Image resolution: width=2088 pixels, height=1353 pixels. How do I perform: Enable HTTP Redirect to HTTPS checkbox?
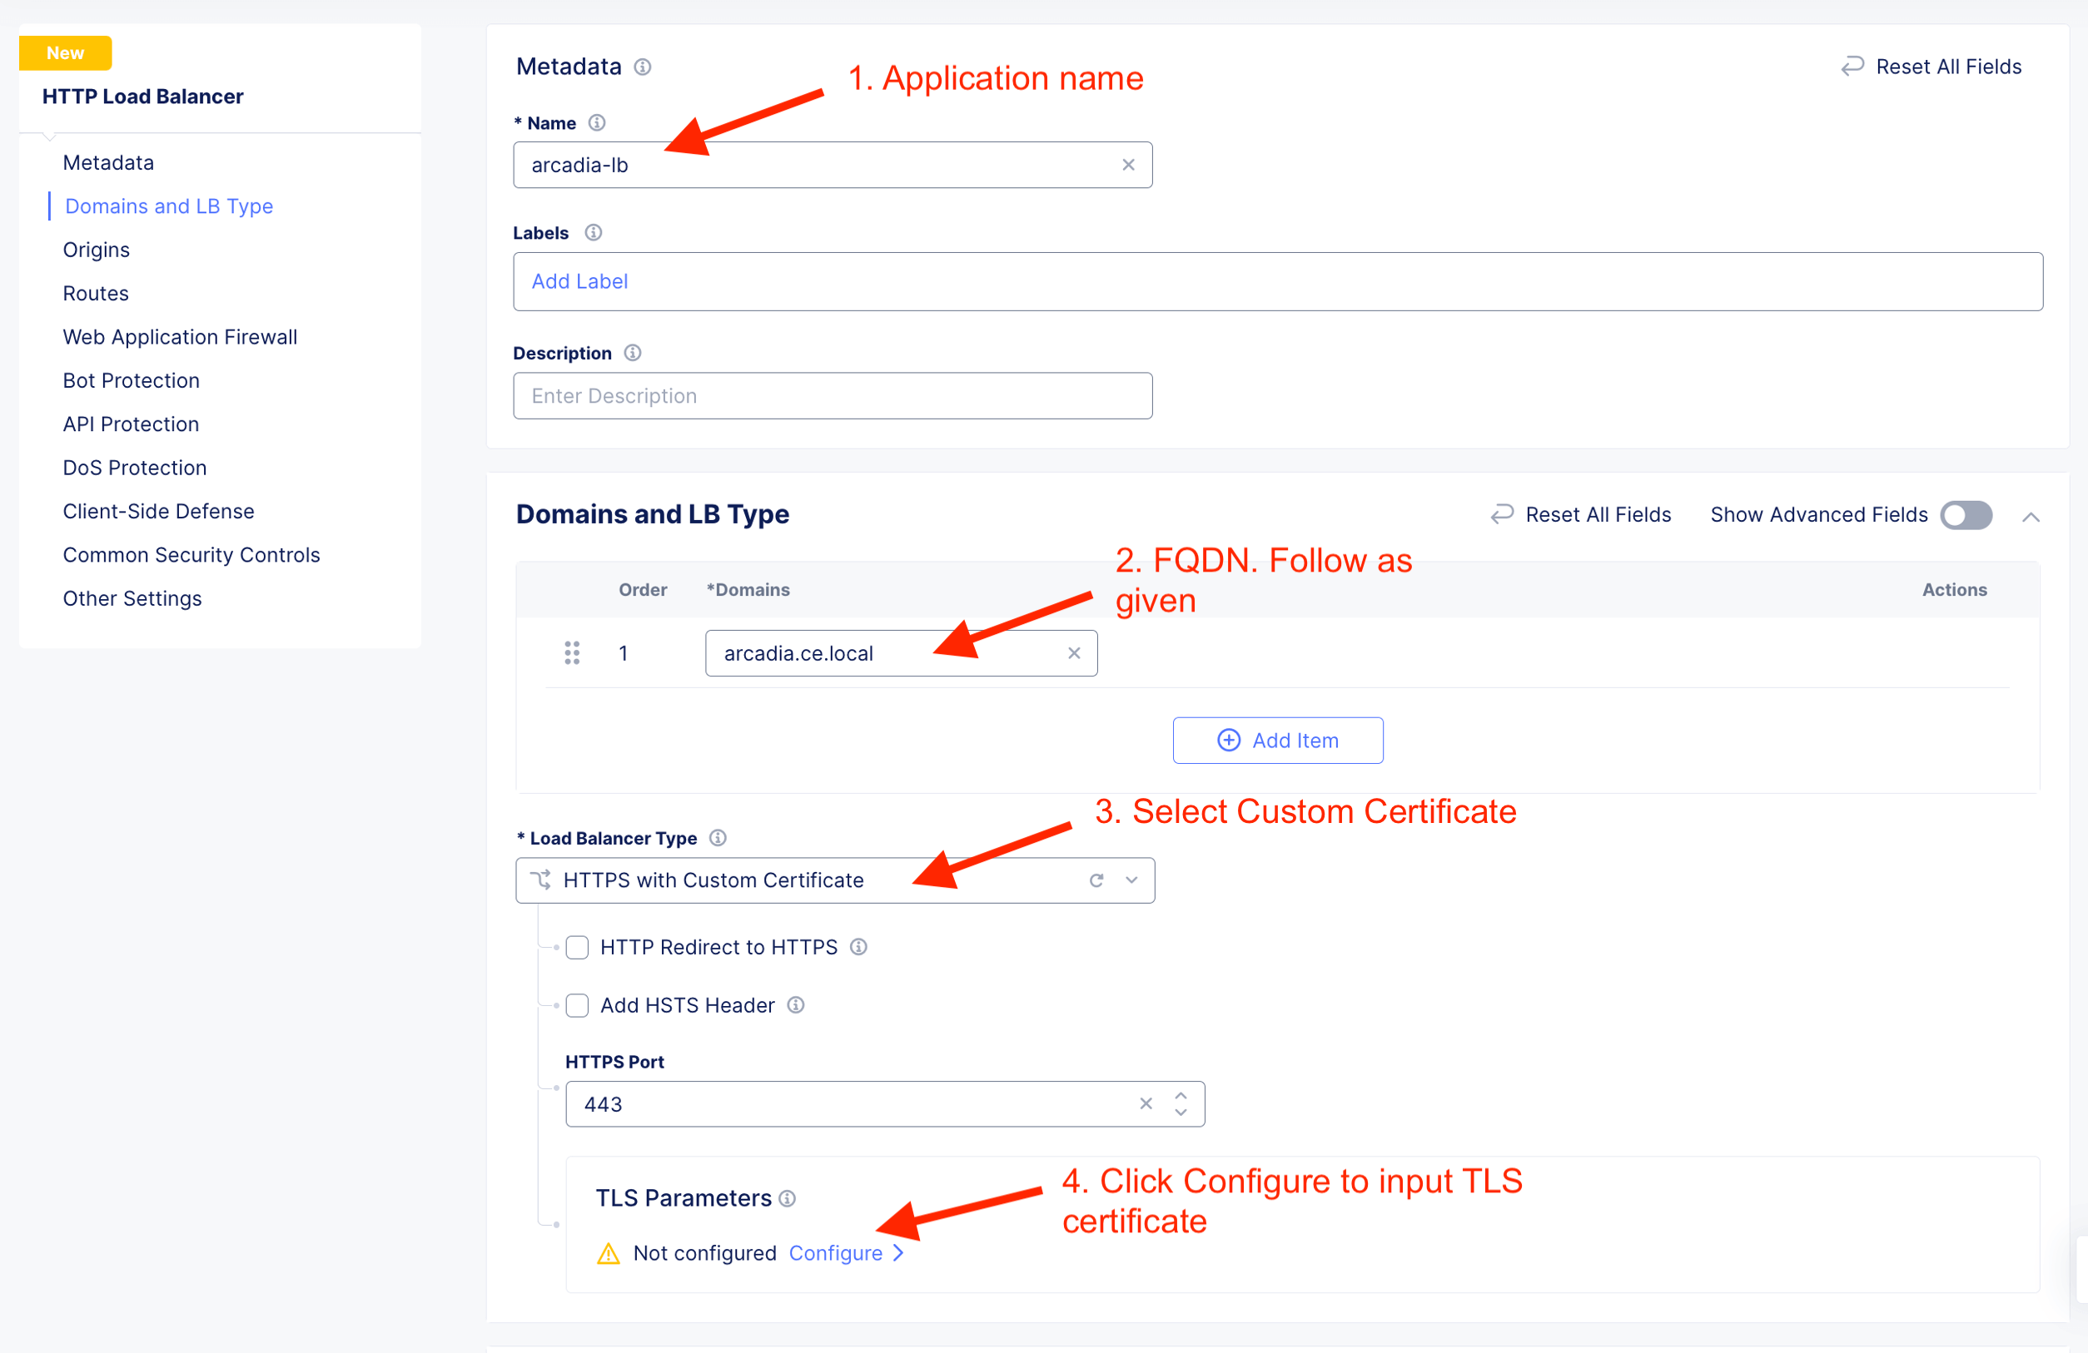577,948
